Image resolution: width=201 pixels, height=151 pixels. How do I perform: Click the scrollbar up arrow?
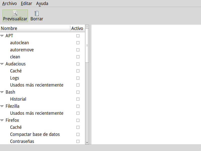(x=87, y=27)
